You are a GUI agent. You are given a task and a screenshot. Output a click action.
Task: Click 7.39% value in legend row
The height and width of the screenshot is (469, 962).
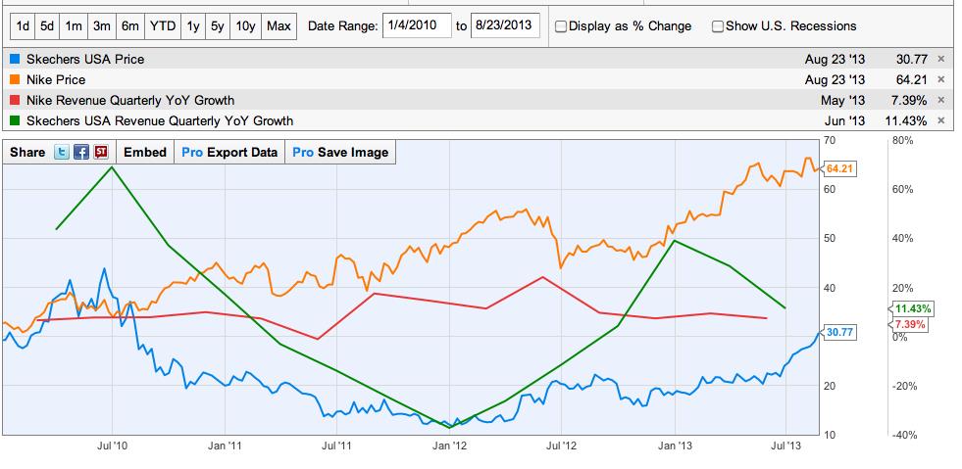coord(909,100)
